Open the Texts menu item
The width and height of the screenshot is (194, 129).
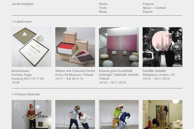point(103,8)
